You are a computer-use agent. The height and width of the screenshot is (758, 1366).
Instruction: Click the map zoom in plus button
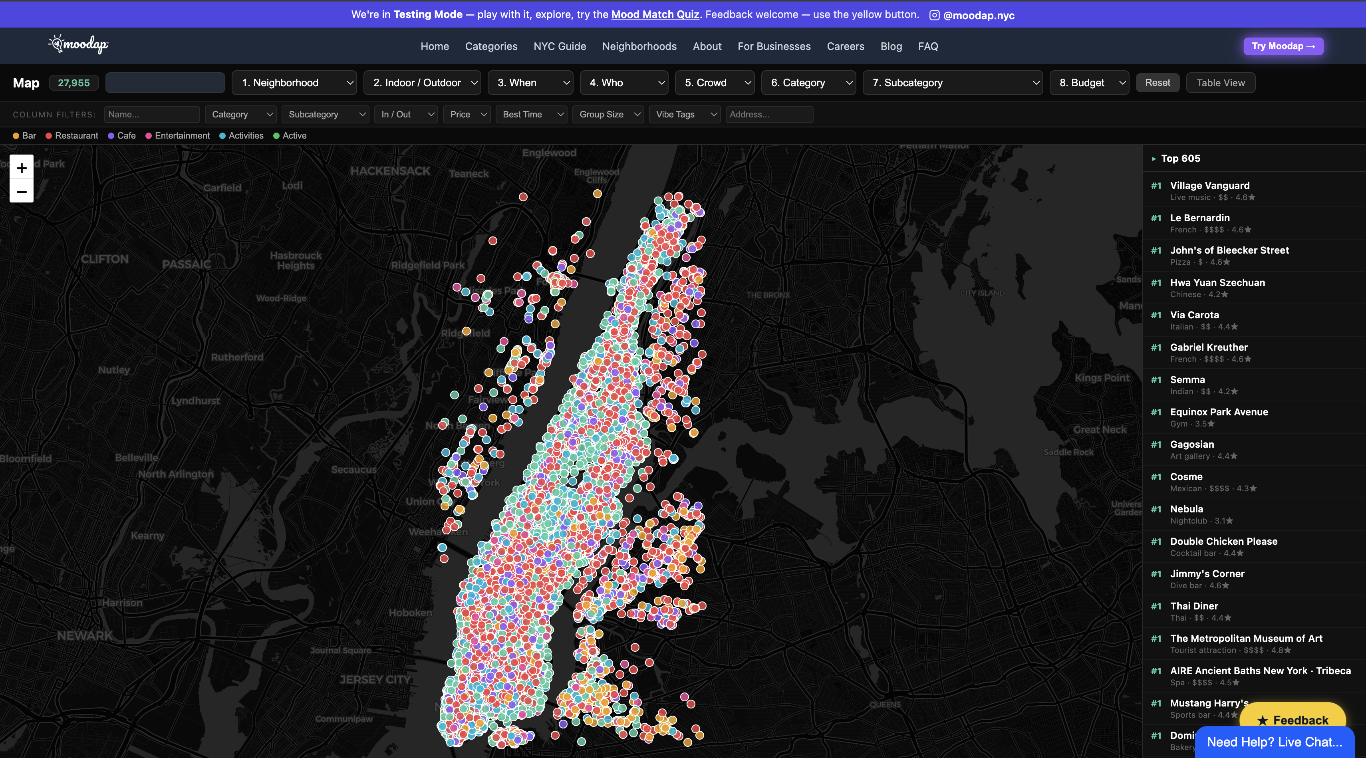(x=22, y=169)
